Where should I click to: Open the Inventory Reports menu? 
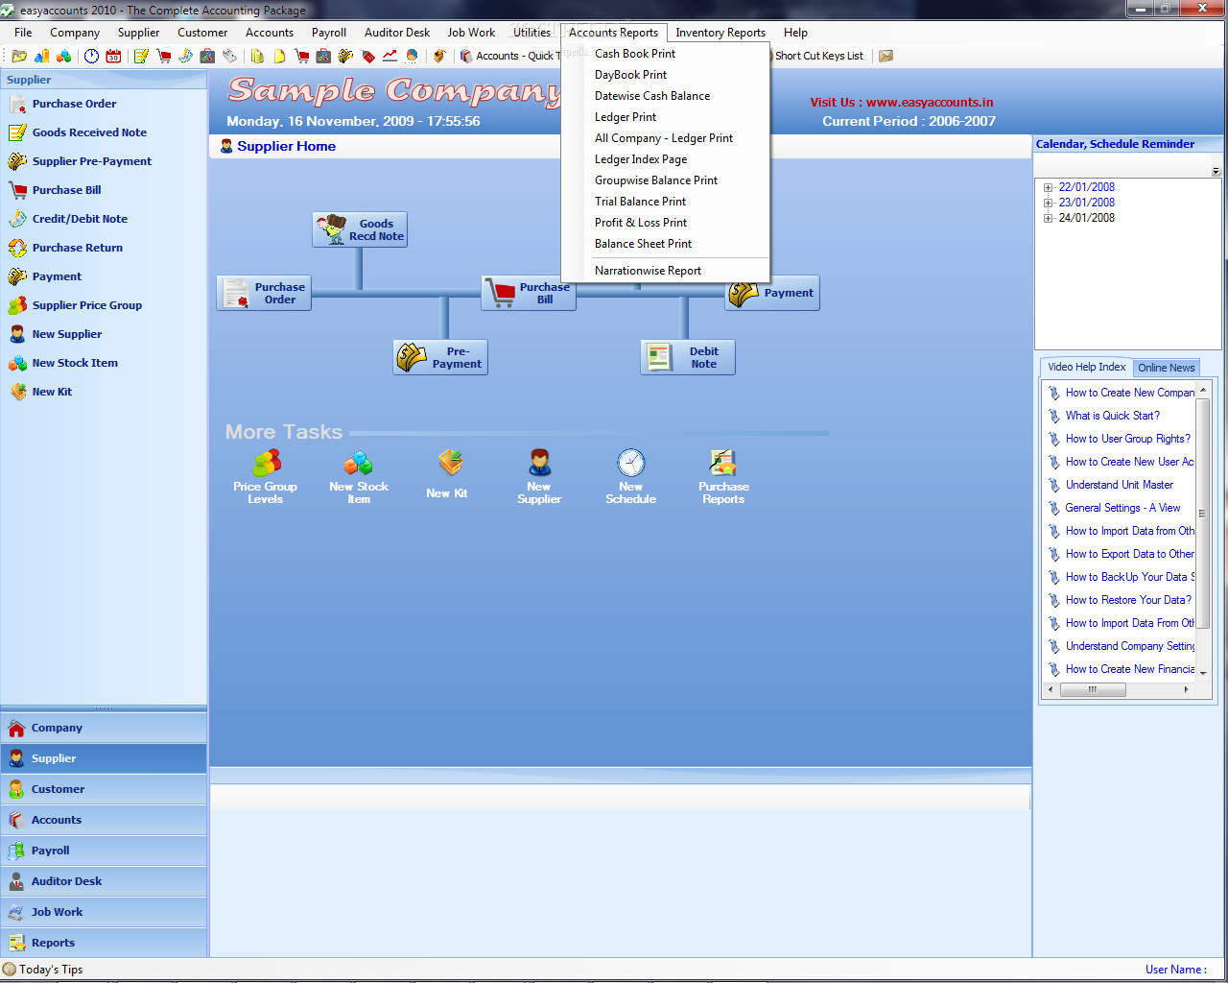pyautogui.click(x=720, y=33)
